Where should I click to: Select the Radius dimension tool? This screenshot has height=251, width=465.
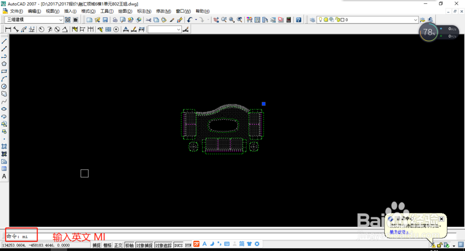coord(41,29)
